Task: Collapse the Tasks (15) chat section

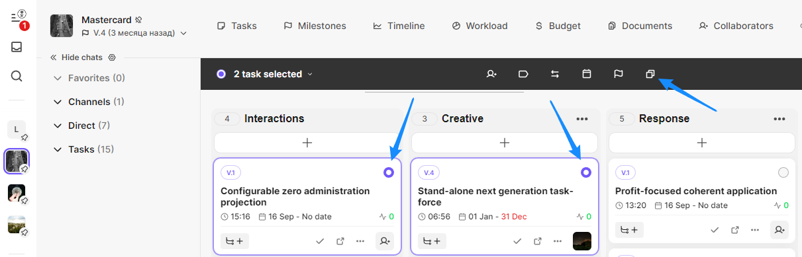Action: pyautogui.click(x=83, y=149)
